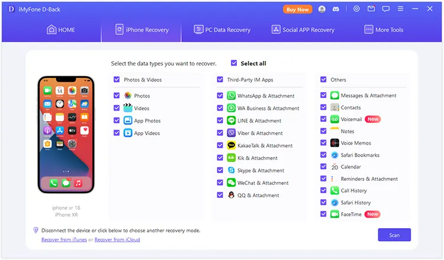
Task: Uncheck the Photos checkbox
Action: 117,95
